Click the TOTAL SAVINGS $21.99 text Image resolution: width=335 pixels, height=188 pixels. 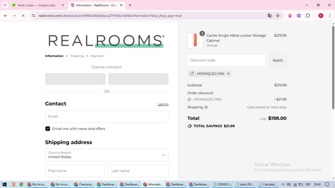click(214, 126)
